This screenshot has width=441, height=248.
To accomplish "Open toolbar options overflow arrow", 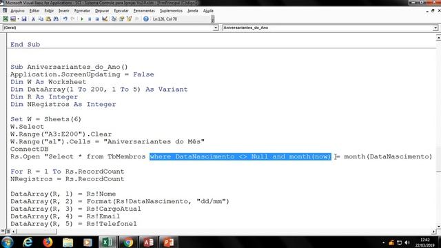I will point(213,19).
